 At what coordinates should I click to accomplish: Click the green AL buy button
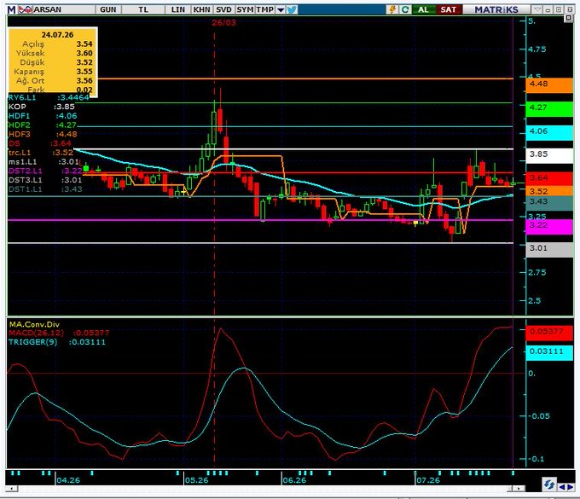pos(423,9)
